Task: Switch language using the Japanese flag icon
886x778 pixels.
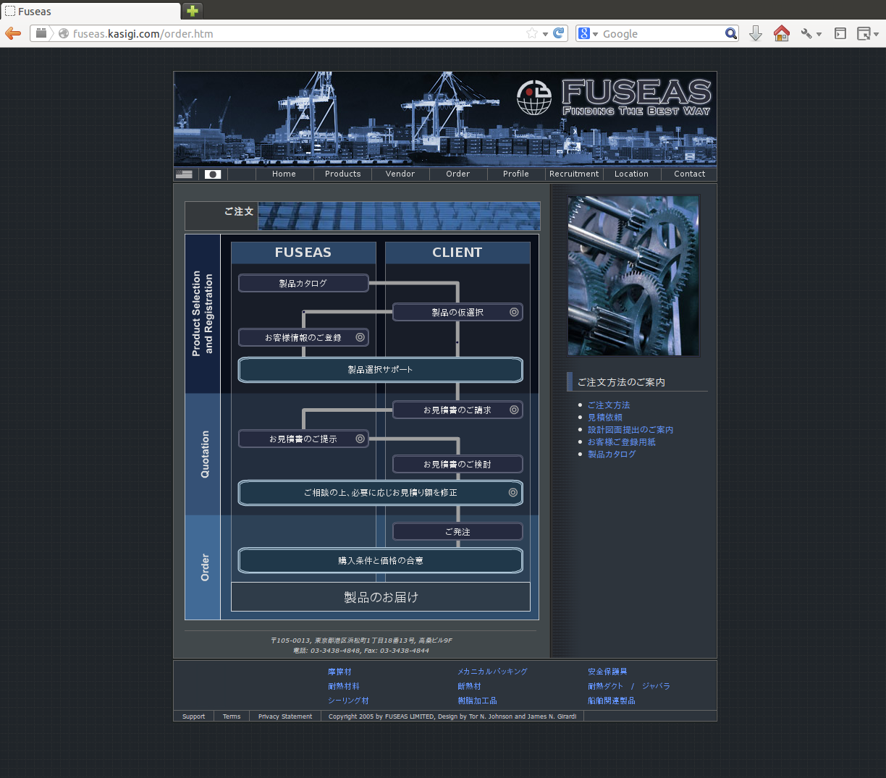Action: [x=213, y=174]
